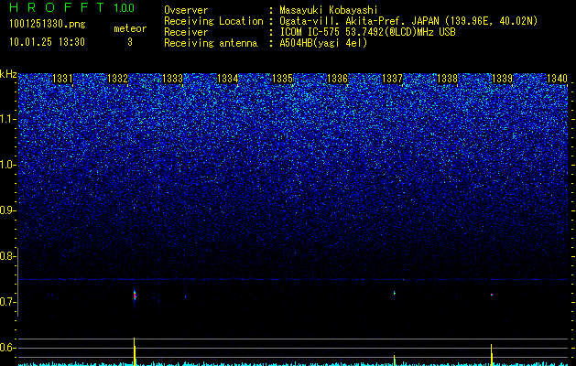Click the HROFFT 1.0.0 title text
The image size is (576, 366).
(72, 7)
